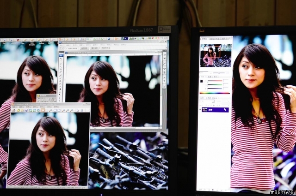This screenshot has height=196, width=296.
Task: Click the black foreground color swatch in Color panel
Action: click(202, 81)
